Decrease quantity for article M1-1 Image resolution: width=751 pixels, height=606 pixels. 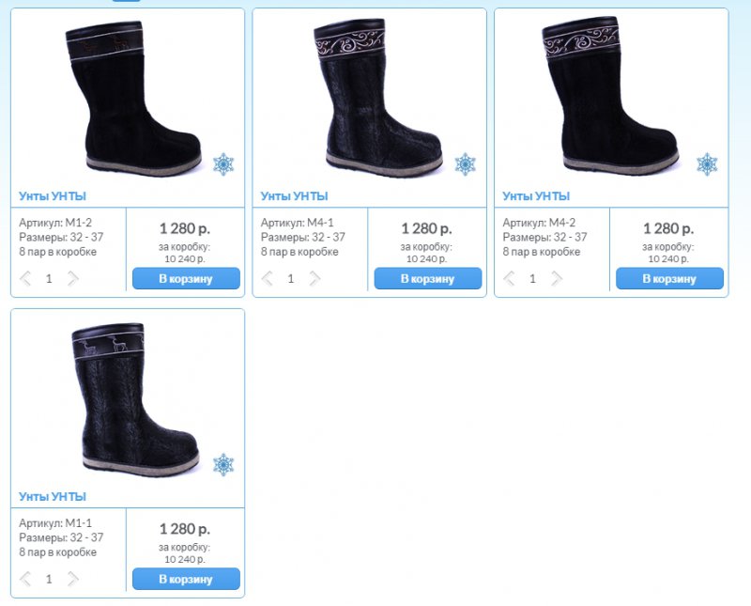(x=25, y=579)
